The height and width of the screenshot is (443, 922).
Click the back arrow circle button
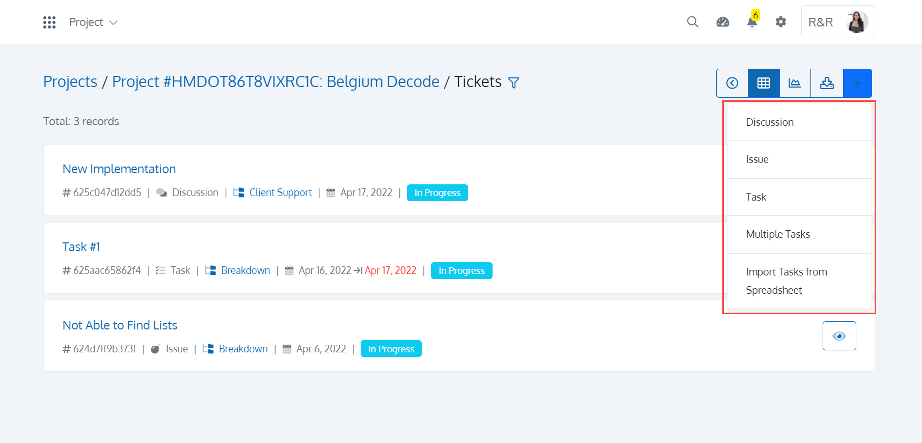pos(733,83)
